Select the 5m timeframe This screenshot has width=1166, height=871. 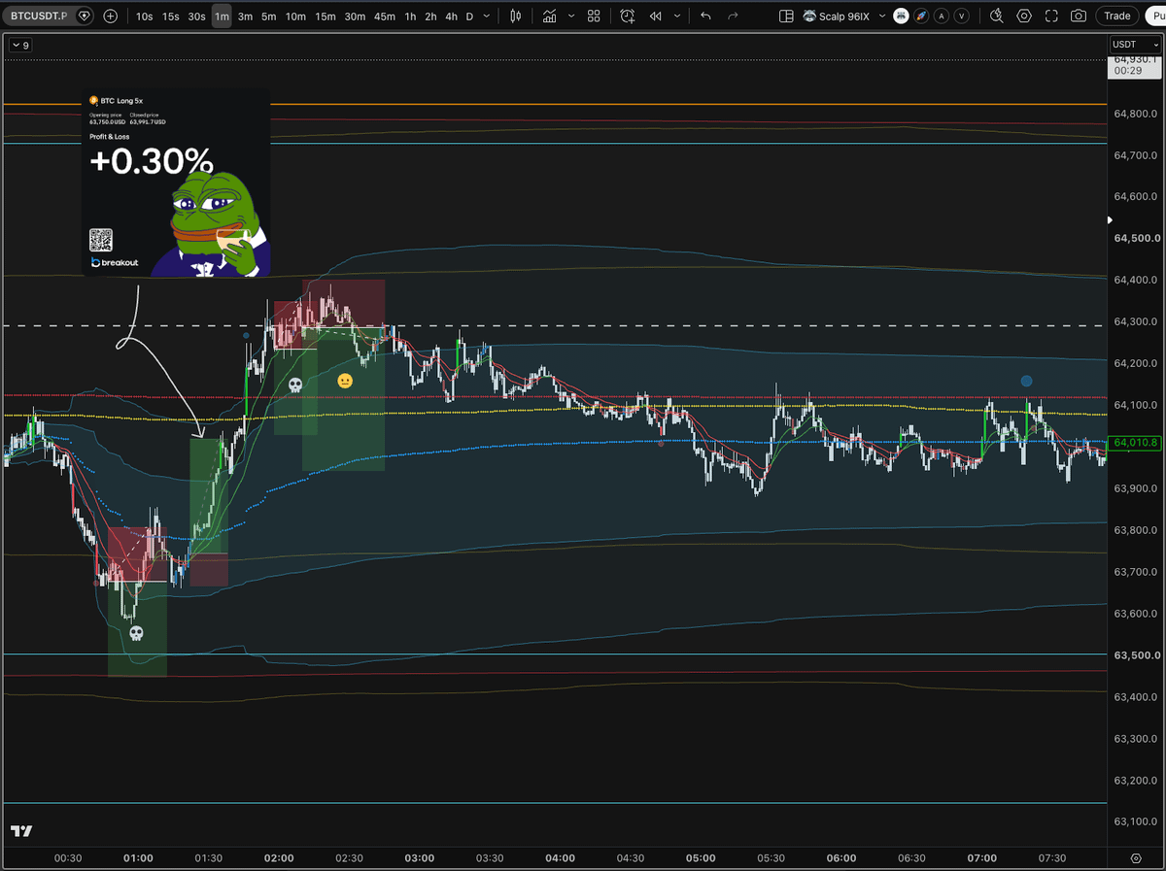pos(268,16)
